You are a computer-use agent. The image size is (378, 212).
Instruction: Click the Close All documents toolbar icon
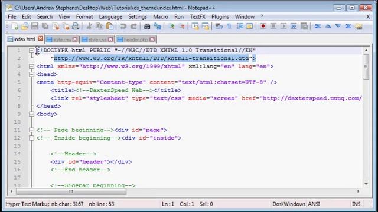pos(66,26)
